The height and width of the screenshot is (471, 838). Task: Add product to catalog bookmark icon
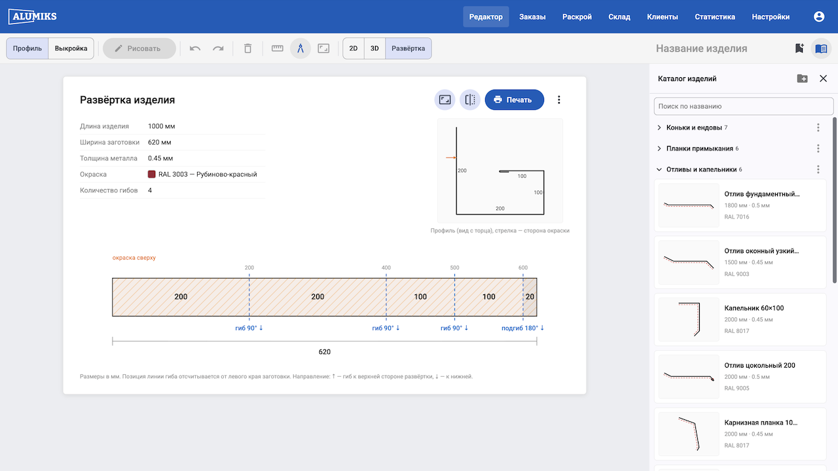click(x=799, y=48)
